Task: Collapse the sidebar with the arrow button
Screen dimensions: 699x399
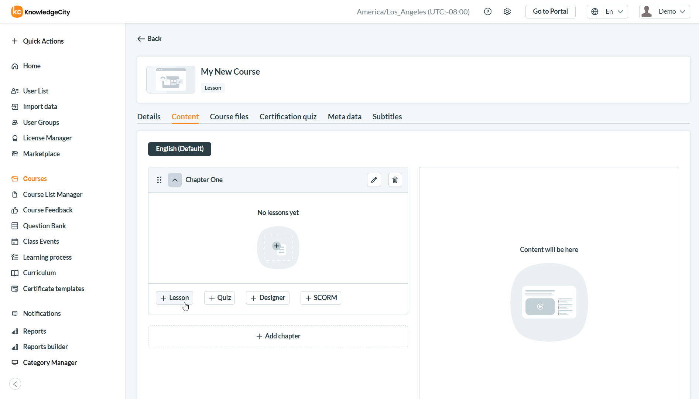Action: point(15,384)
